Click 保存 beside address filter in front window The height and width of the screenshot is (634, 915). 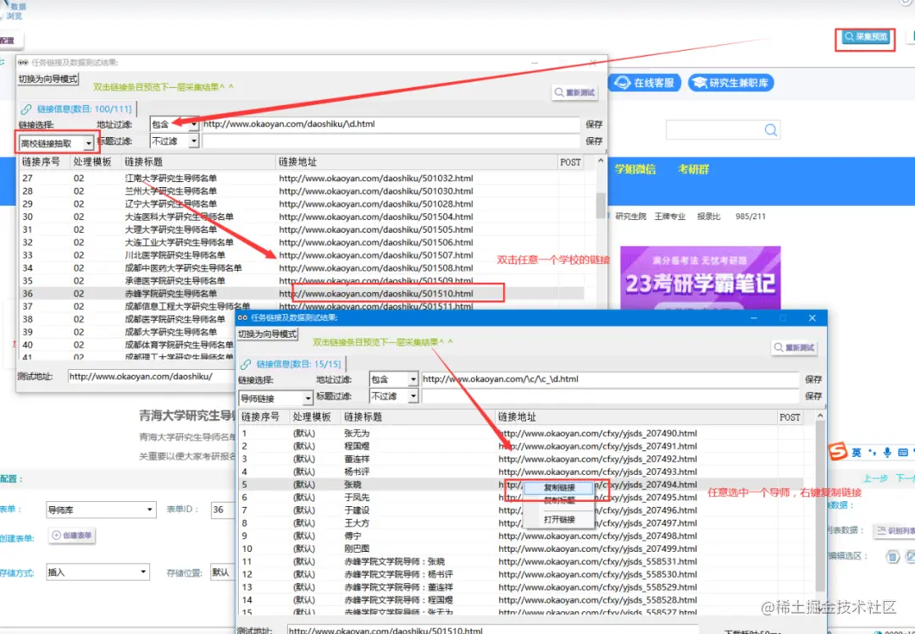point(813,379)
